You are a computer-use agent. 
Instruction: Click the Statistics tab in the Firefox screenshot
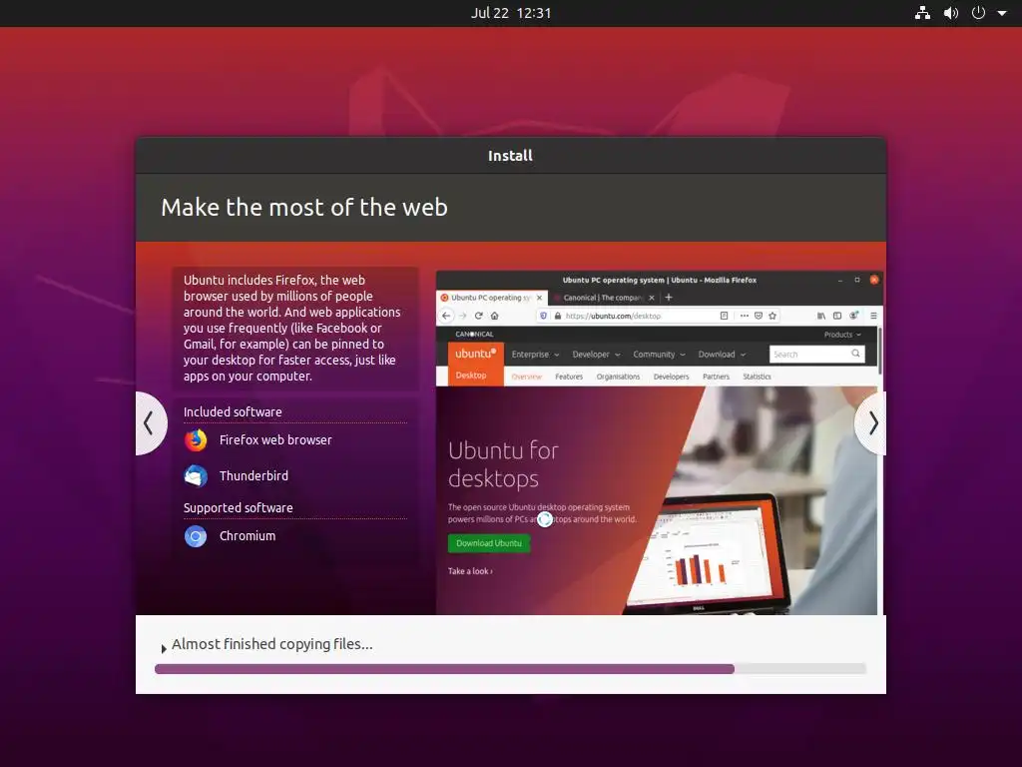757,377
